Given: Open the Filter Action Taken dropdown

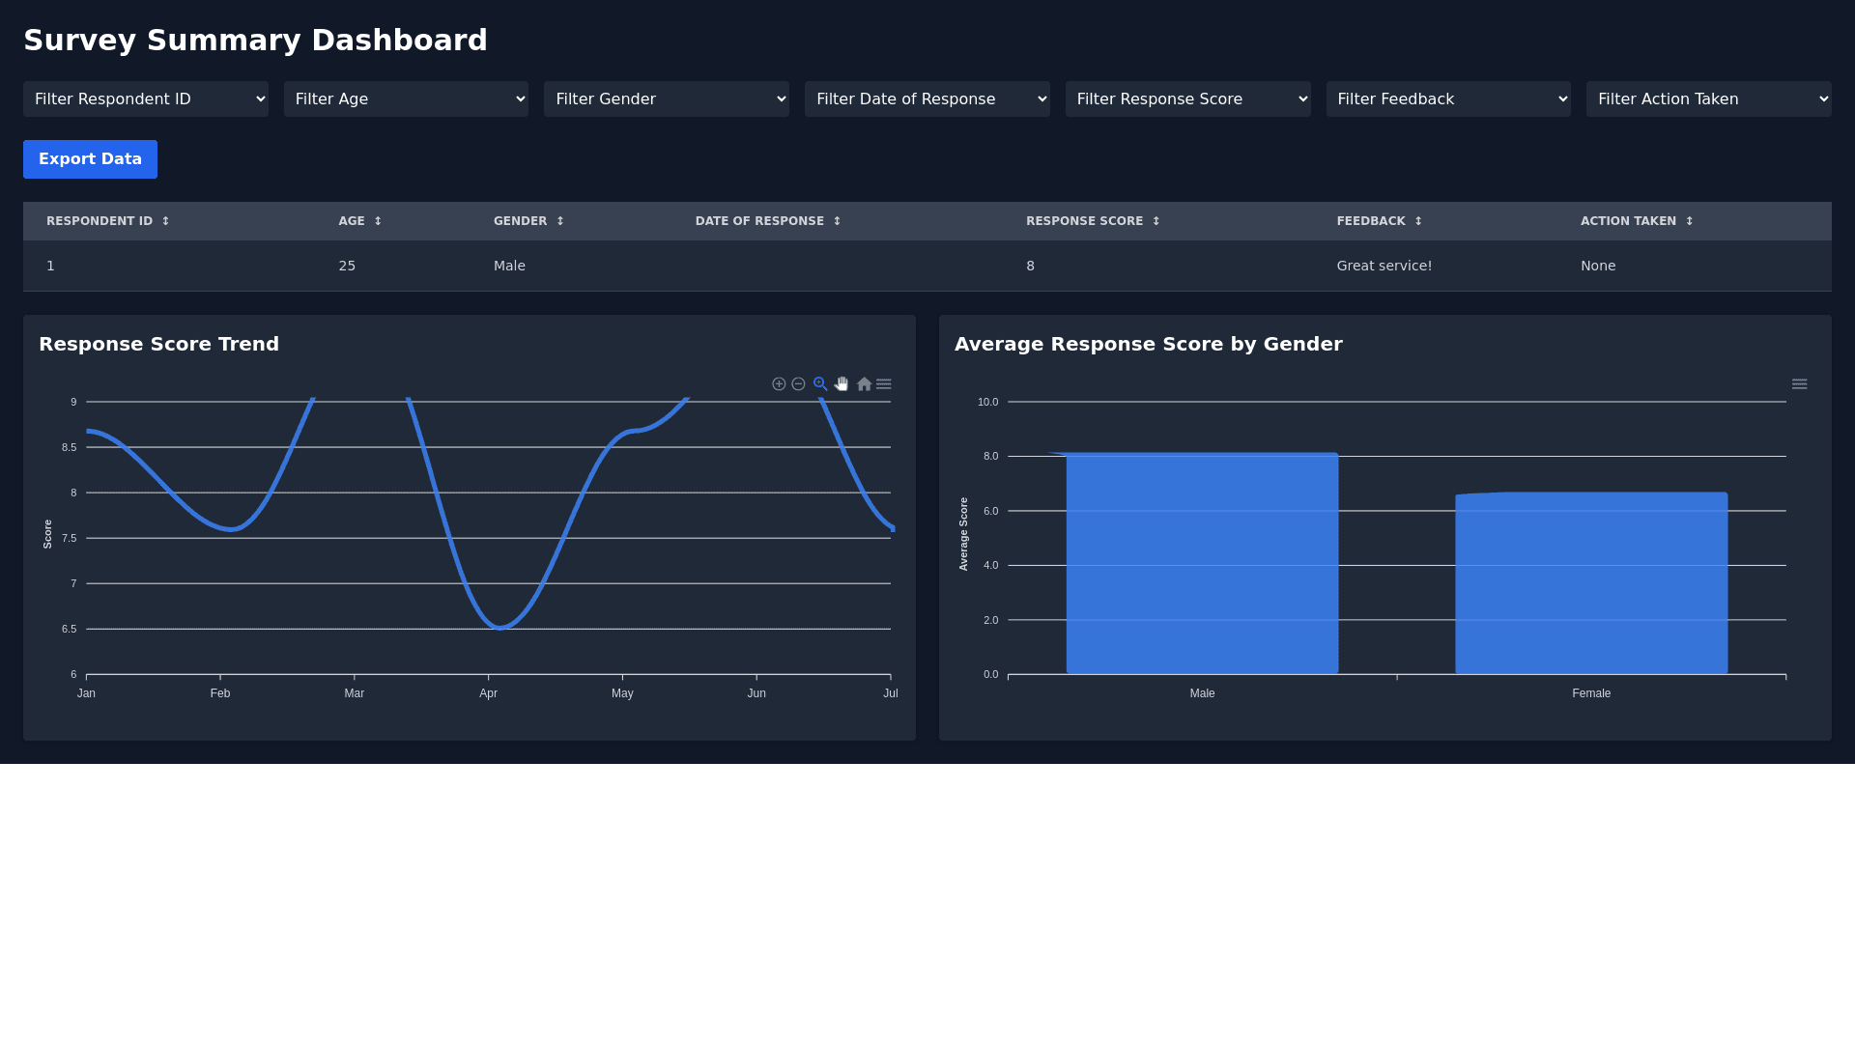Looking at the screenshot, I should click(1708, 99).
